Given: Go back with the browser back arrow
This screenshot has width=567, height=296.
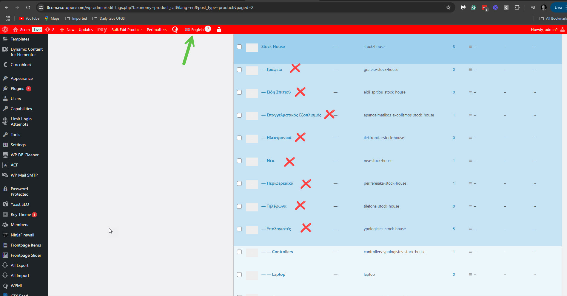Looking at the screenshot, I should (x=7, y=7).
